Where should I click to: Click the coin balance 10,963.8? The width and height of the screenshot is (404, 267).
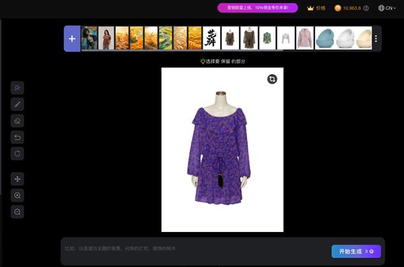coord(348,8)
